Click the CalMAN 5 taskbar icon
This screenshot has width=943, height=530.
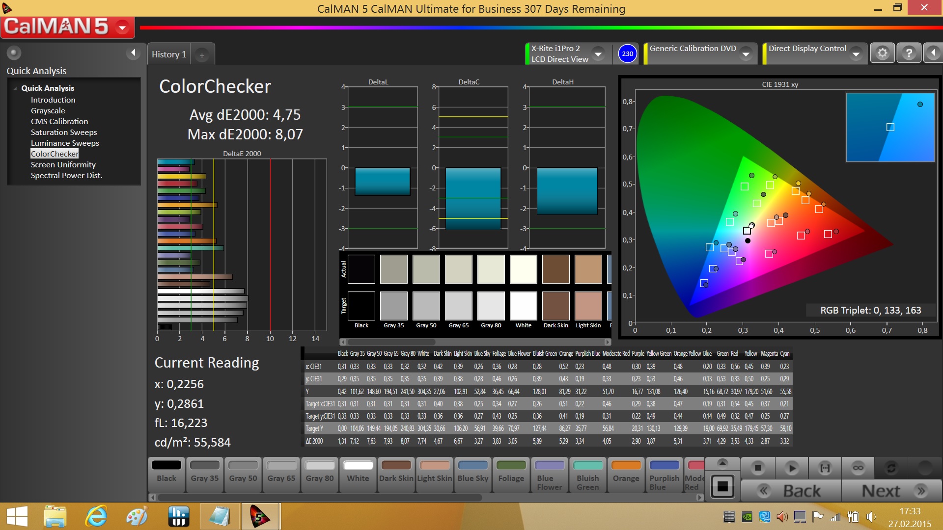(260, 517)
